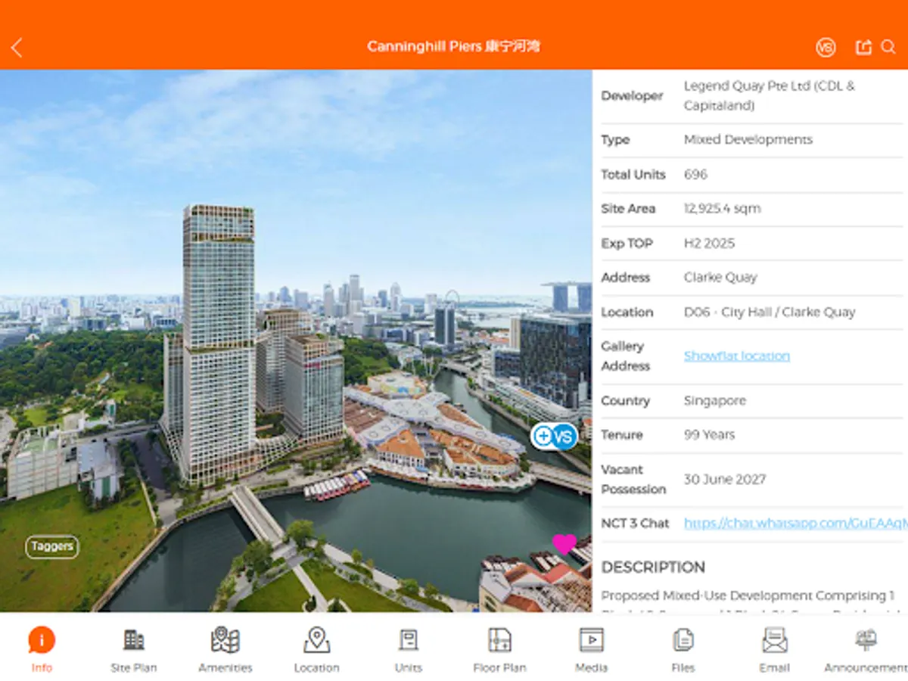Image resolution: width=908 pixels, height=681 pixels.
Task: Follow the Showflat location link
Action: click(737, 356)
